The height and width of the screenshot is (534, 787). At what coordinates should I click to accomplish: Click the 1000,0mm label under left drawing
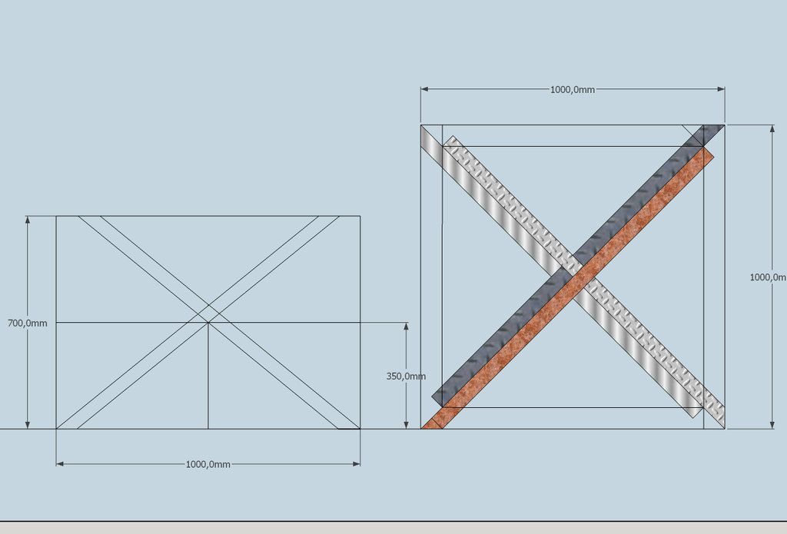pyautogui.click(x=208, y=464)
